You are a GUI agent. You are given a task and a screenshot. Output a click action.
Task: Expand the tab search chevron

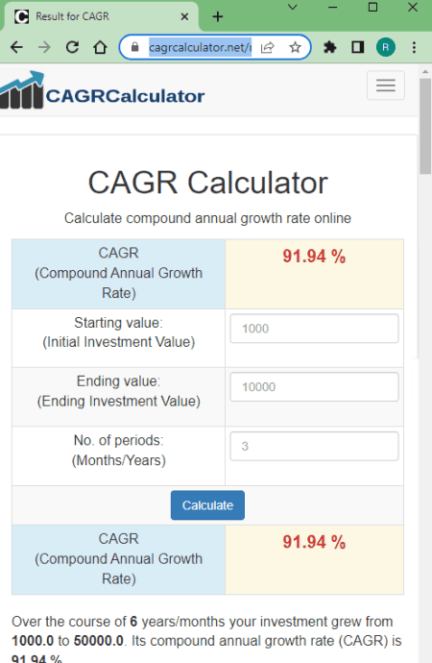pyautogui.click(x=292, y=7)
